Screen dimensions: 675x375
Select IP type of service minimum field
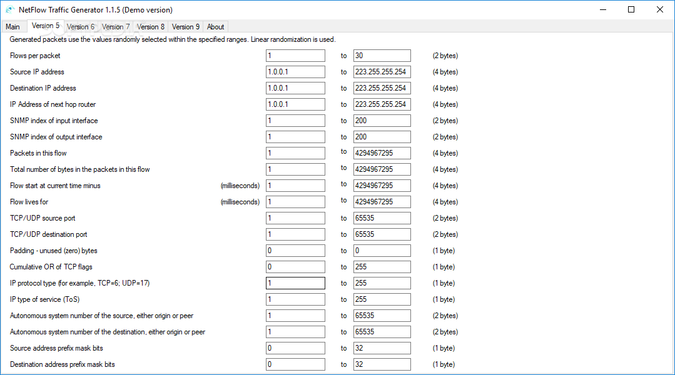coord(295,299)
